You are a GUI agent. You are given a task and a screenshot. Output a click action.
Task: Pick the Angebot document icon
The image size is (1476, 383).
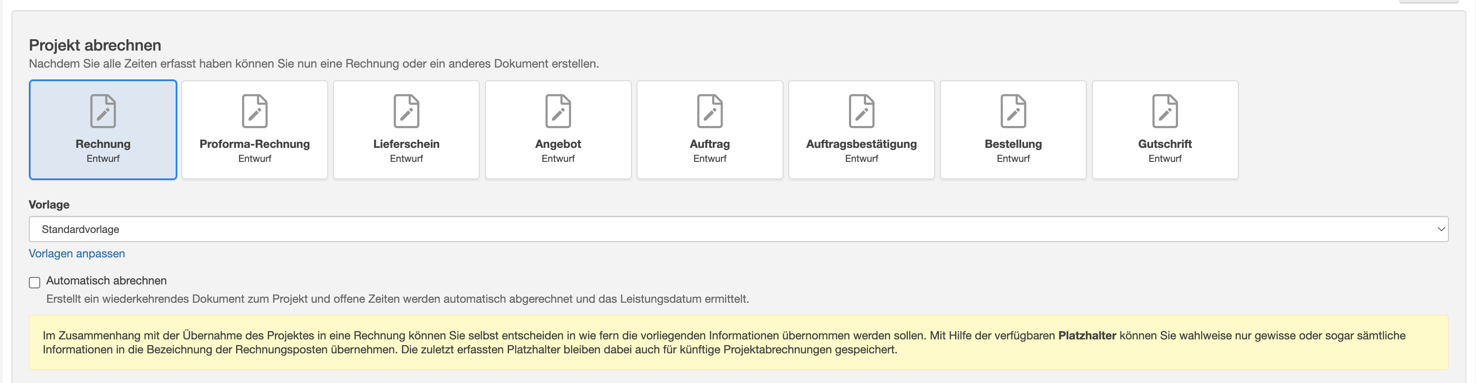coord(558,111)
